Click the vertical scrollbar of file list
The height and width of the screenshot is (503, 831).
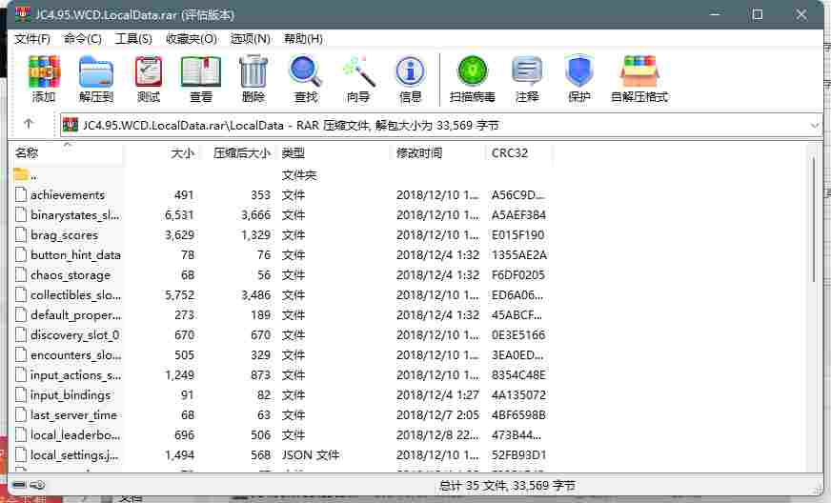click(815, 220)
